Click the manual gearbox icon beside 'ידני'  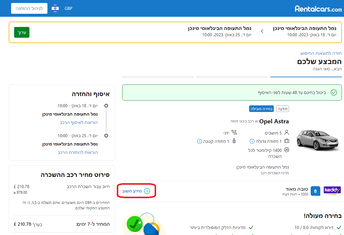tap(234, 132)
